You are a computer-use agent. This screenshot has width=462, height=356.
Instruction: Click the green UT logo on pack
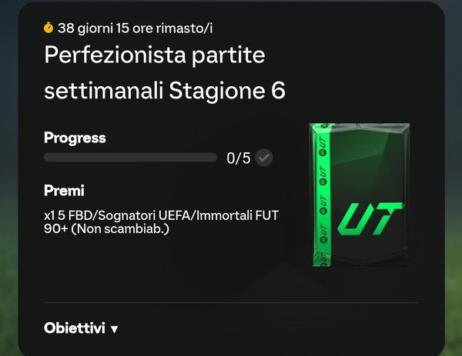click(x=370, y=219)
